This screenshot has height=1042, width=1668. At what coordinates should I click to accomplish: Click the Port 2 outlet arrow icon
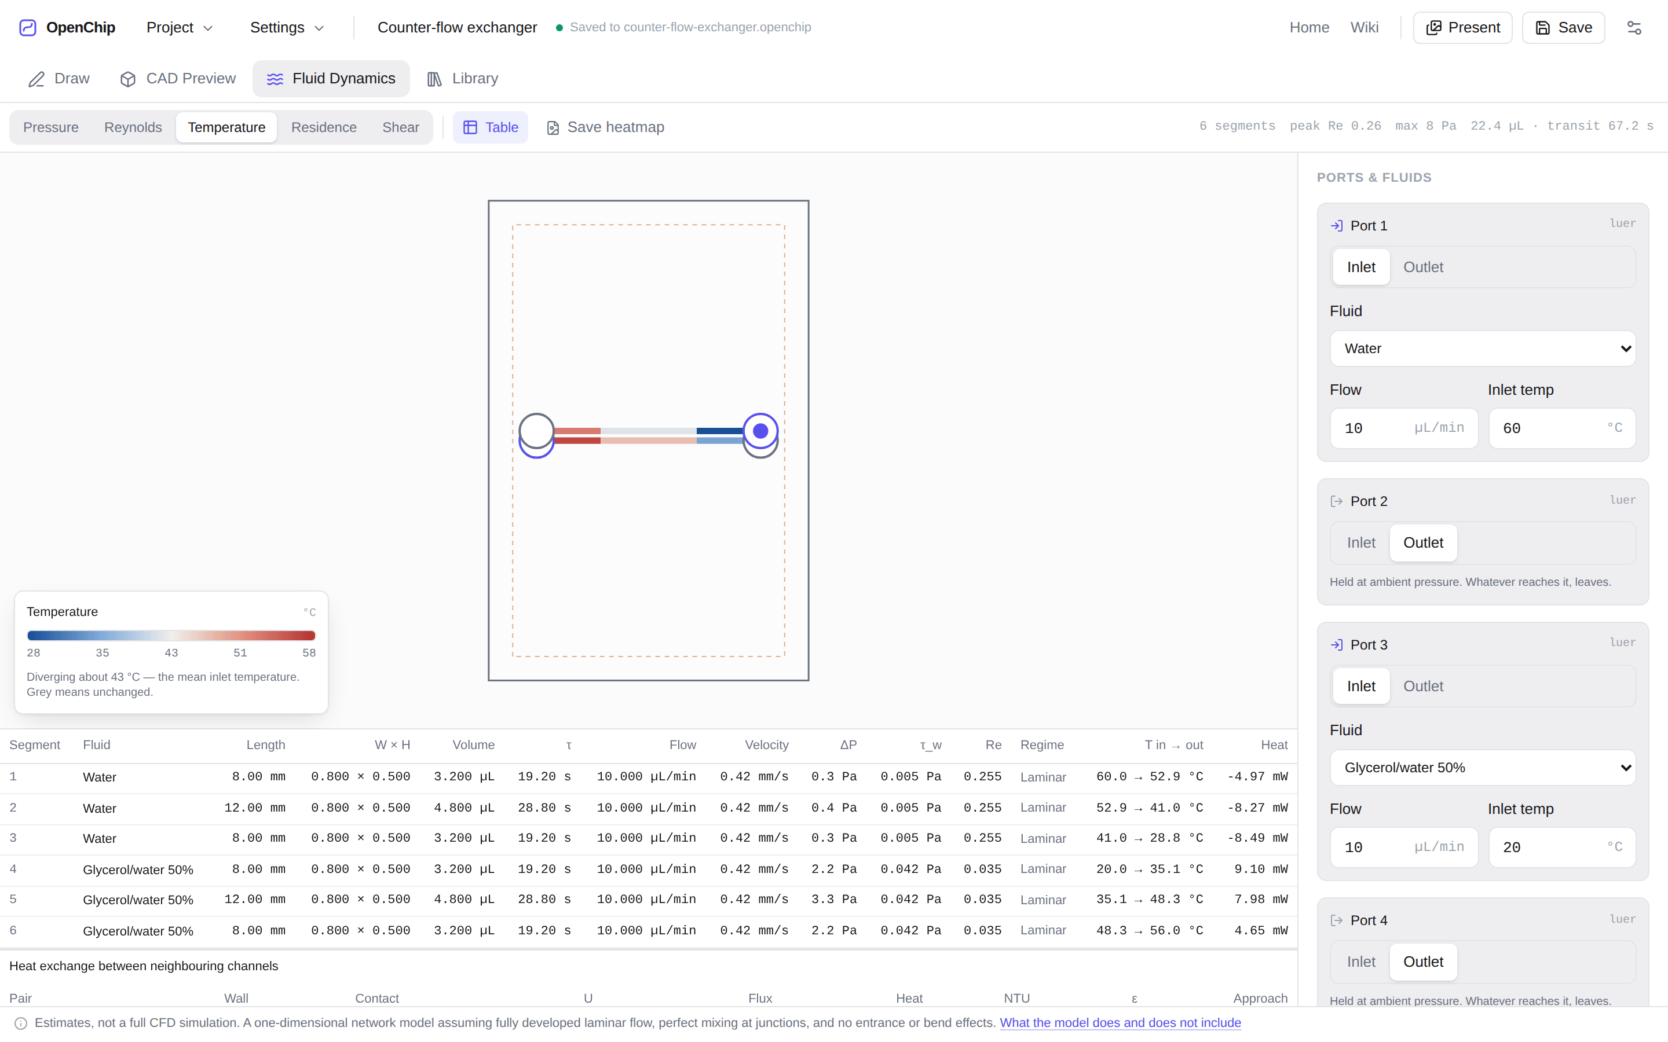1337,502
